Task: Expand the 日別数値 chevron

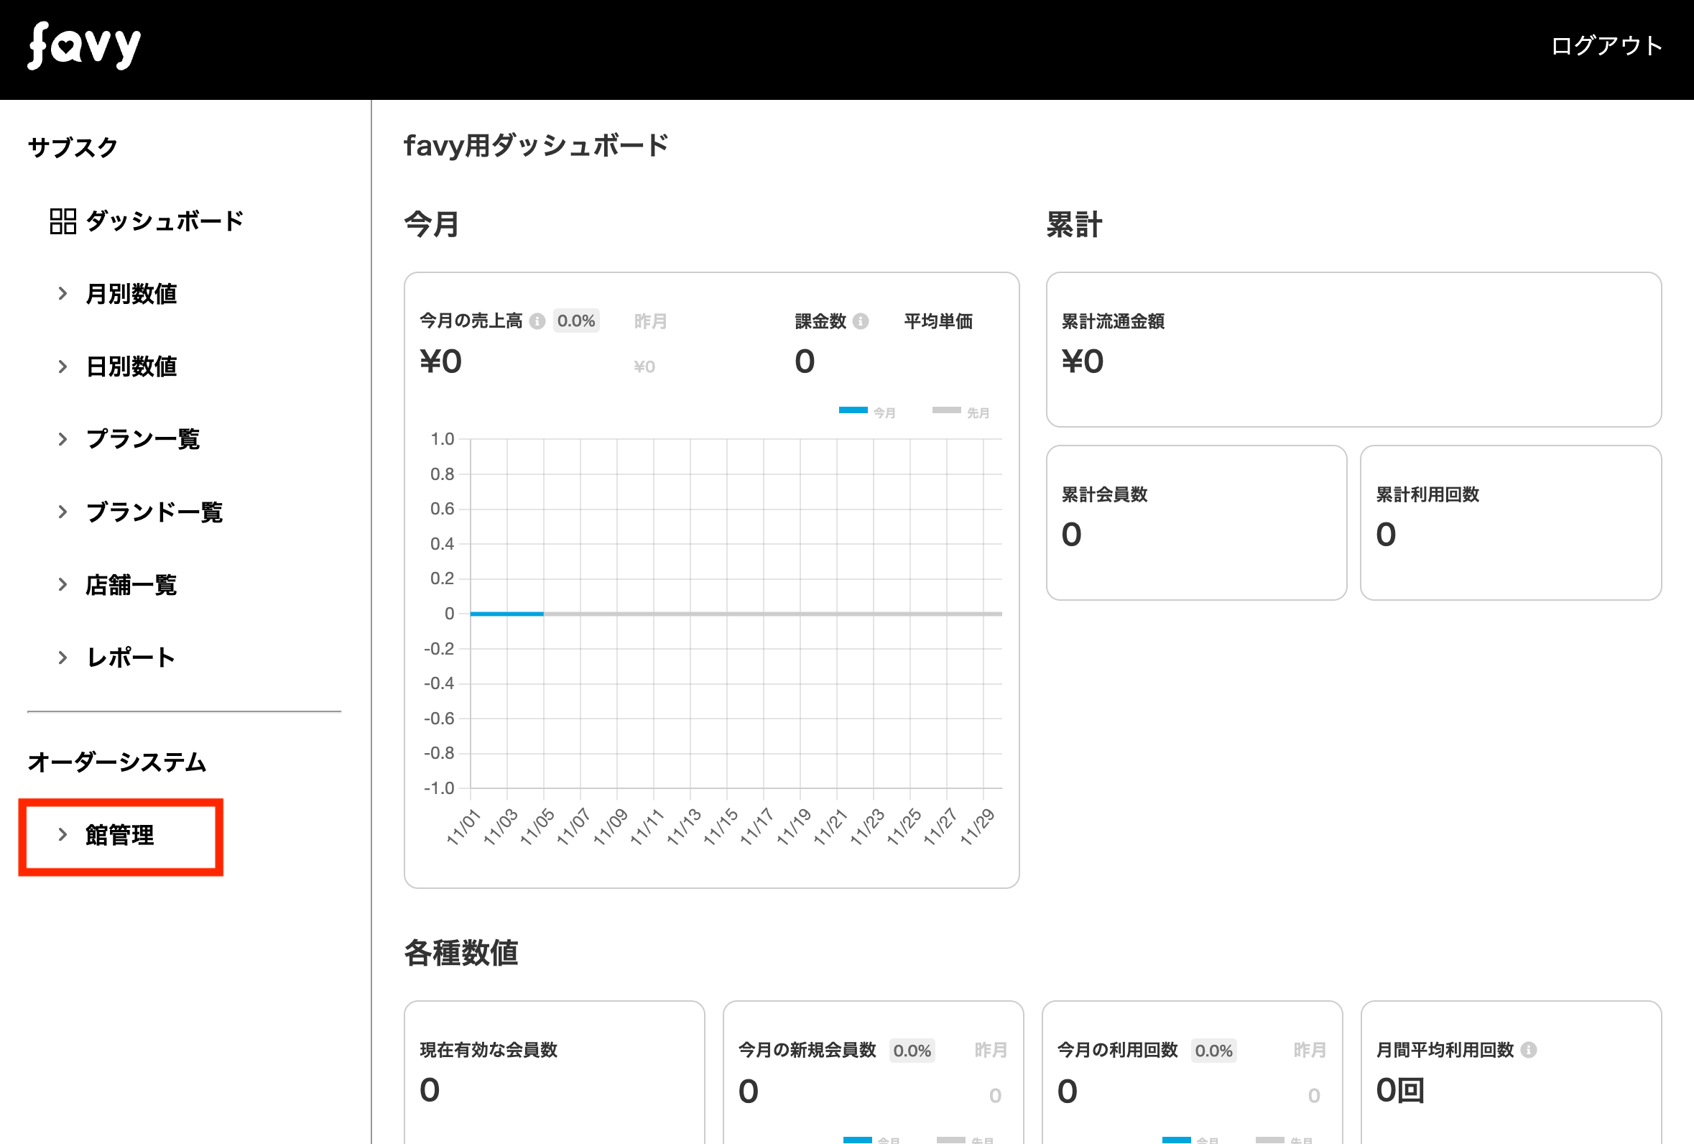Action: [x=63, y=366]
